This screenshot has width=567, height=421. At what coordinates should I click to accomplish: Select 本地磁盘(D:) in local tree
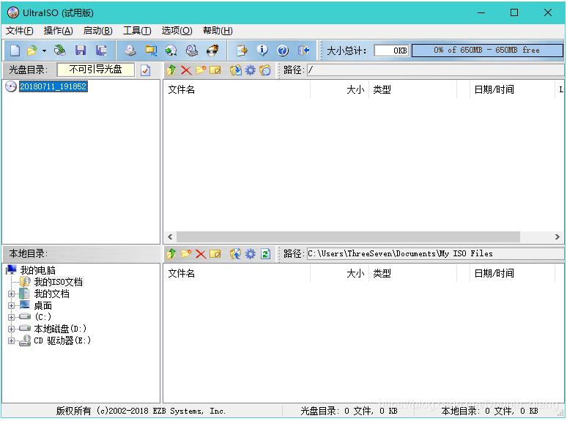point(60,329)
